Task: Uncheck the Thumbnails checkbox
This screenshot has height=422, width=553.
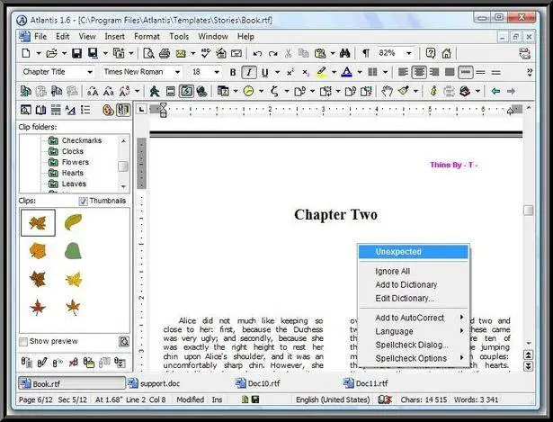Action: coord(84,202)
